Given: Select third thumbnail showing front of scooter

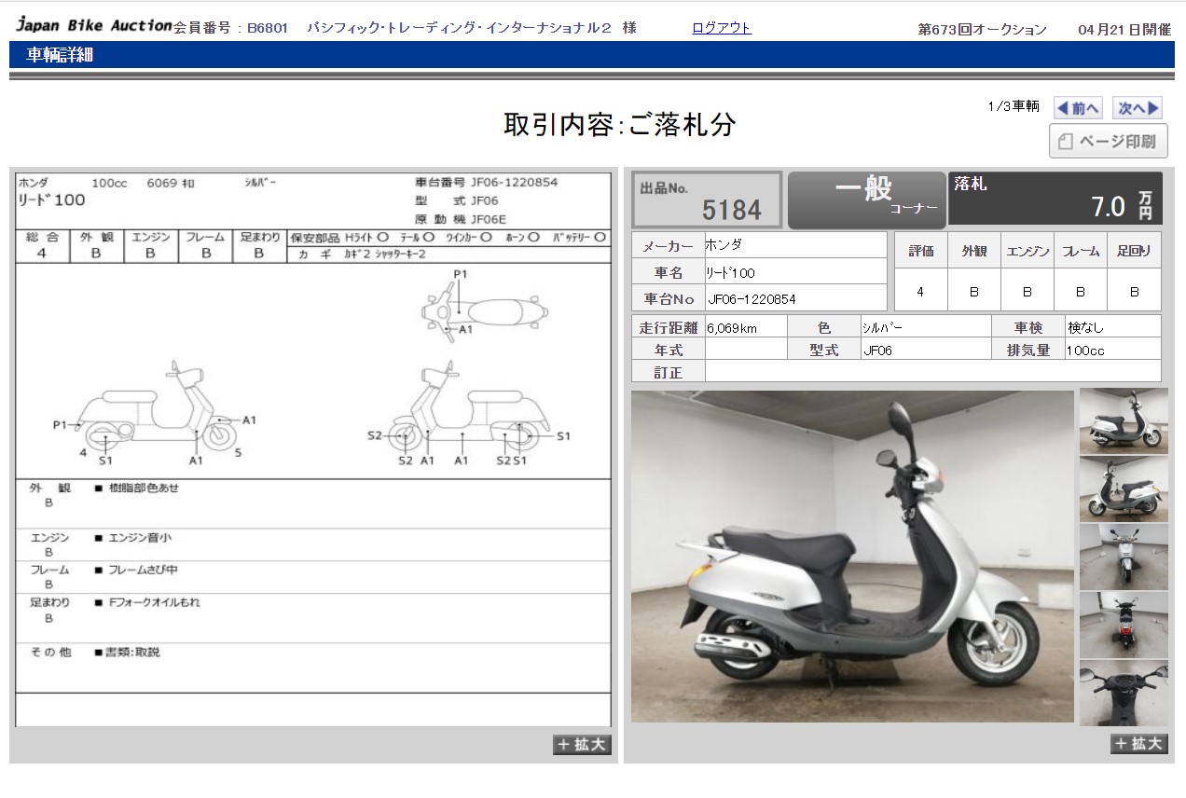Looking at the screenshot, I should 1124,557.
